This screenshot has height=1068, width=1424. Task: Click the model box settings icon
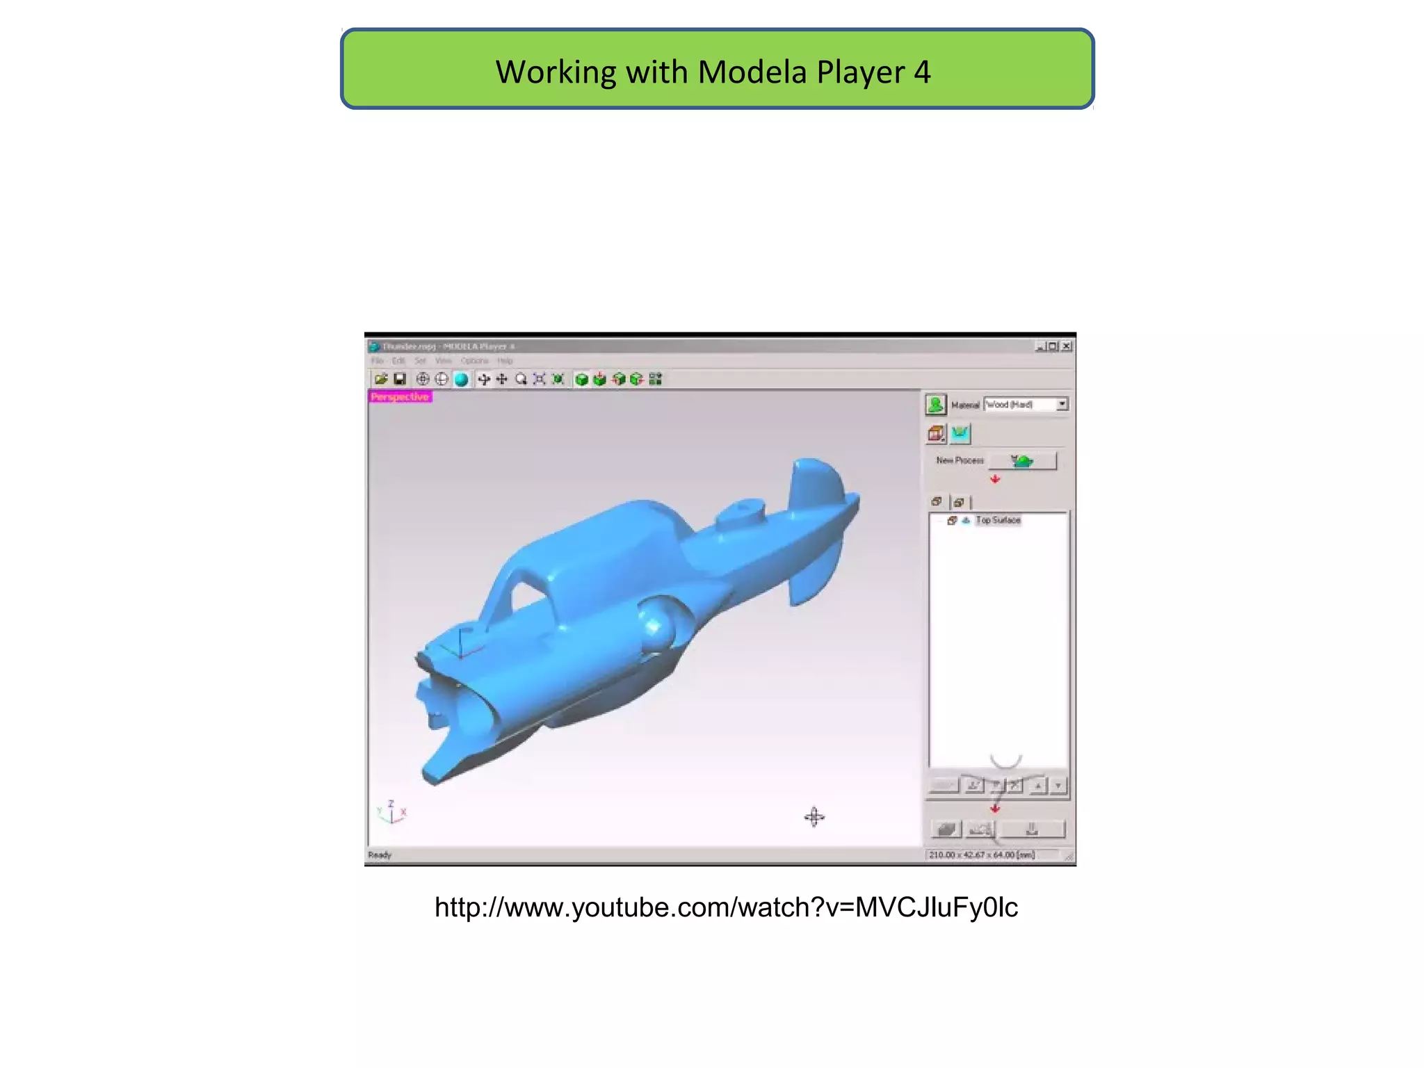click(937, 434)
